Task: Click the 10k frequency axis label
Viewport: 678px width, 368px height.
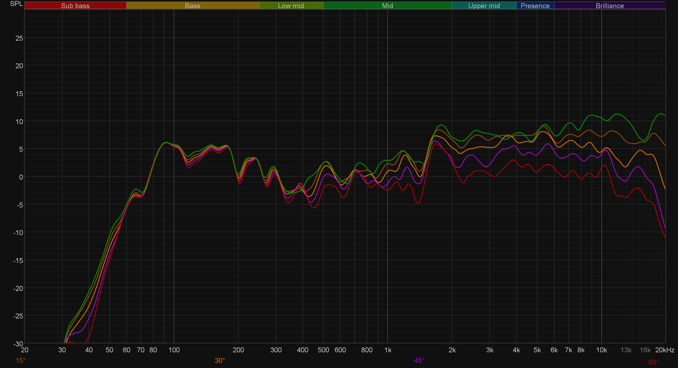Action: (x=601, y=350)
